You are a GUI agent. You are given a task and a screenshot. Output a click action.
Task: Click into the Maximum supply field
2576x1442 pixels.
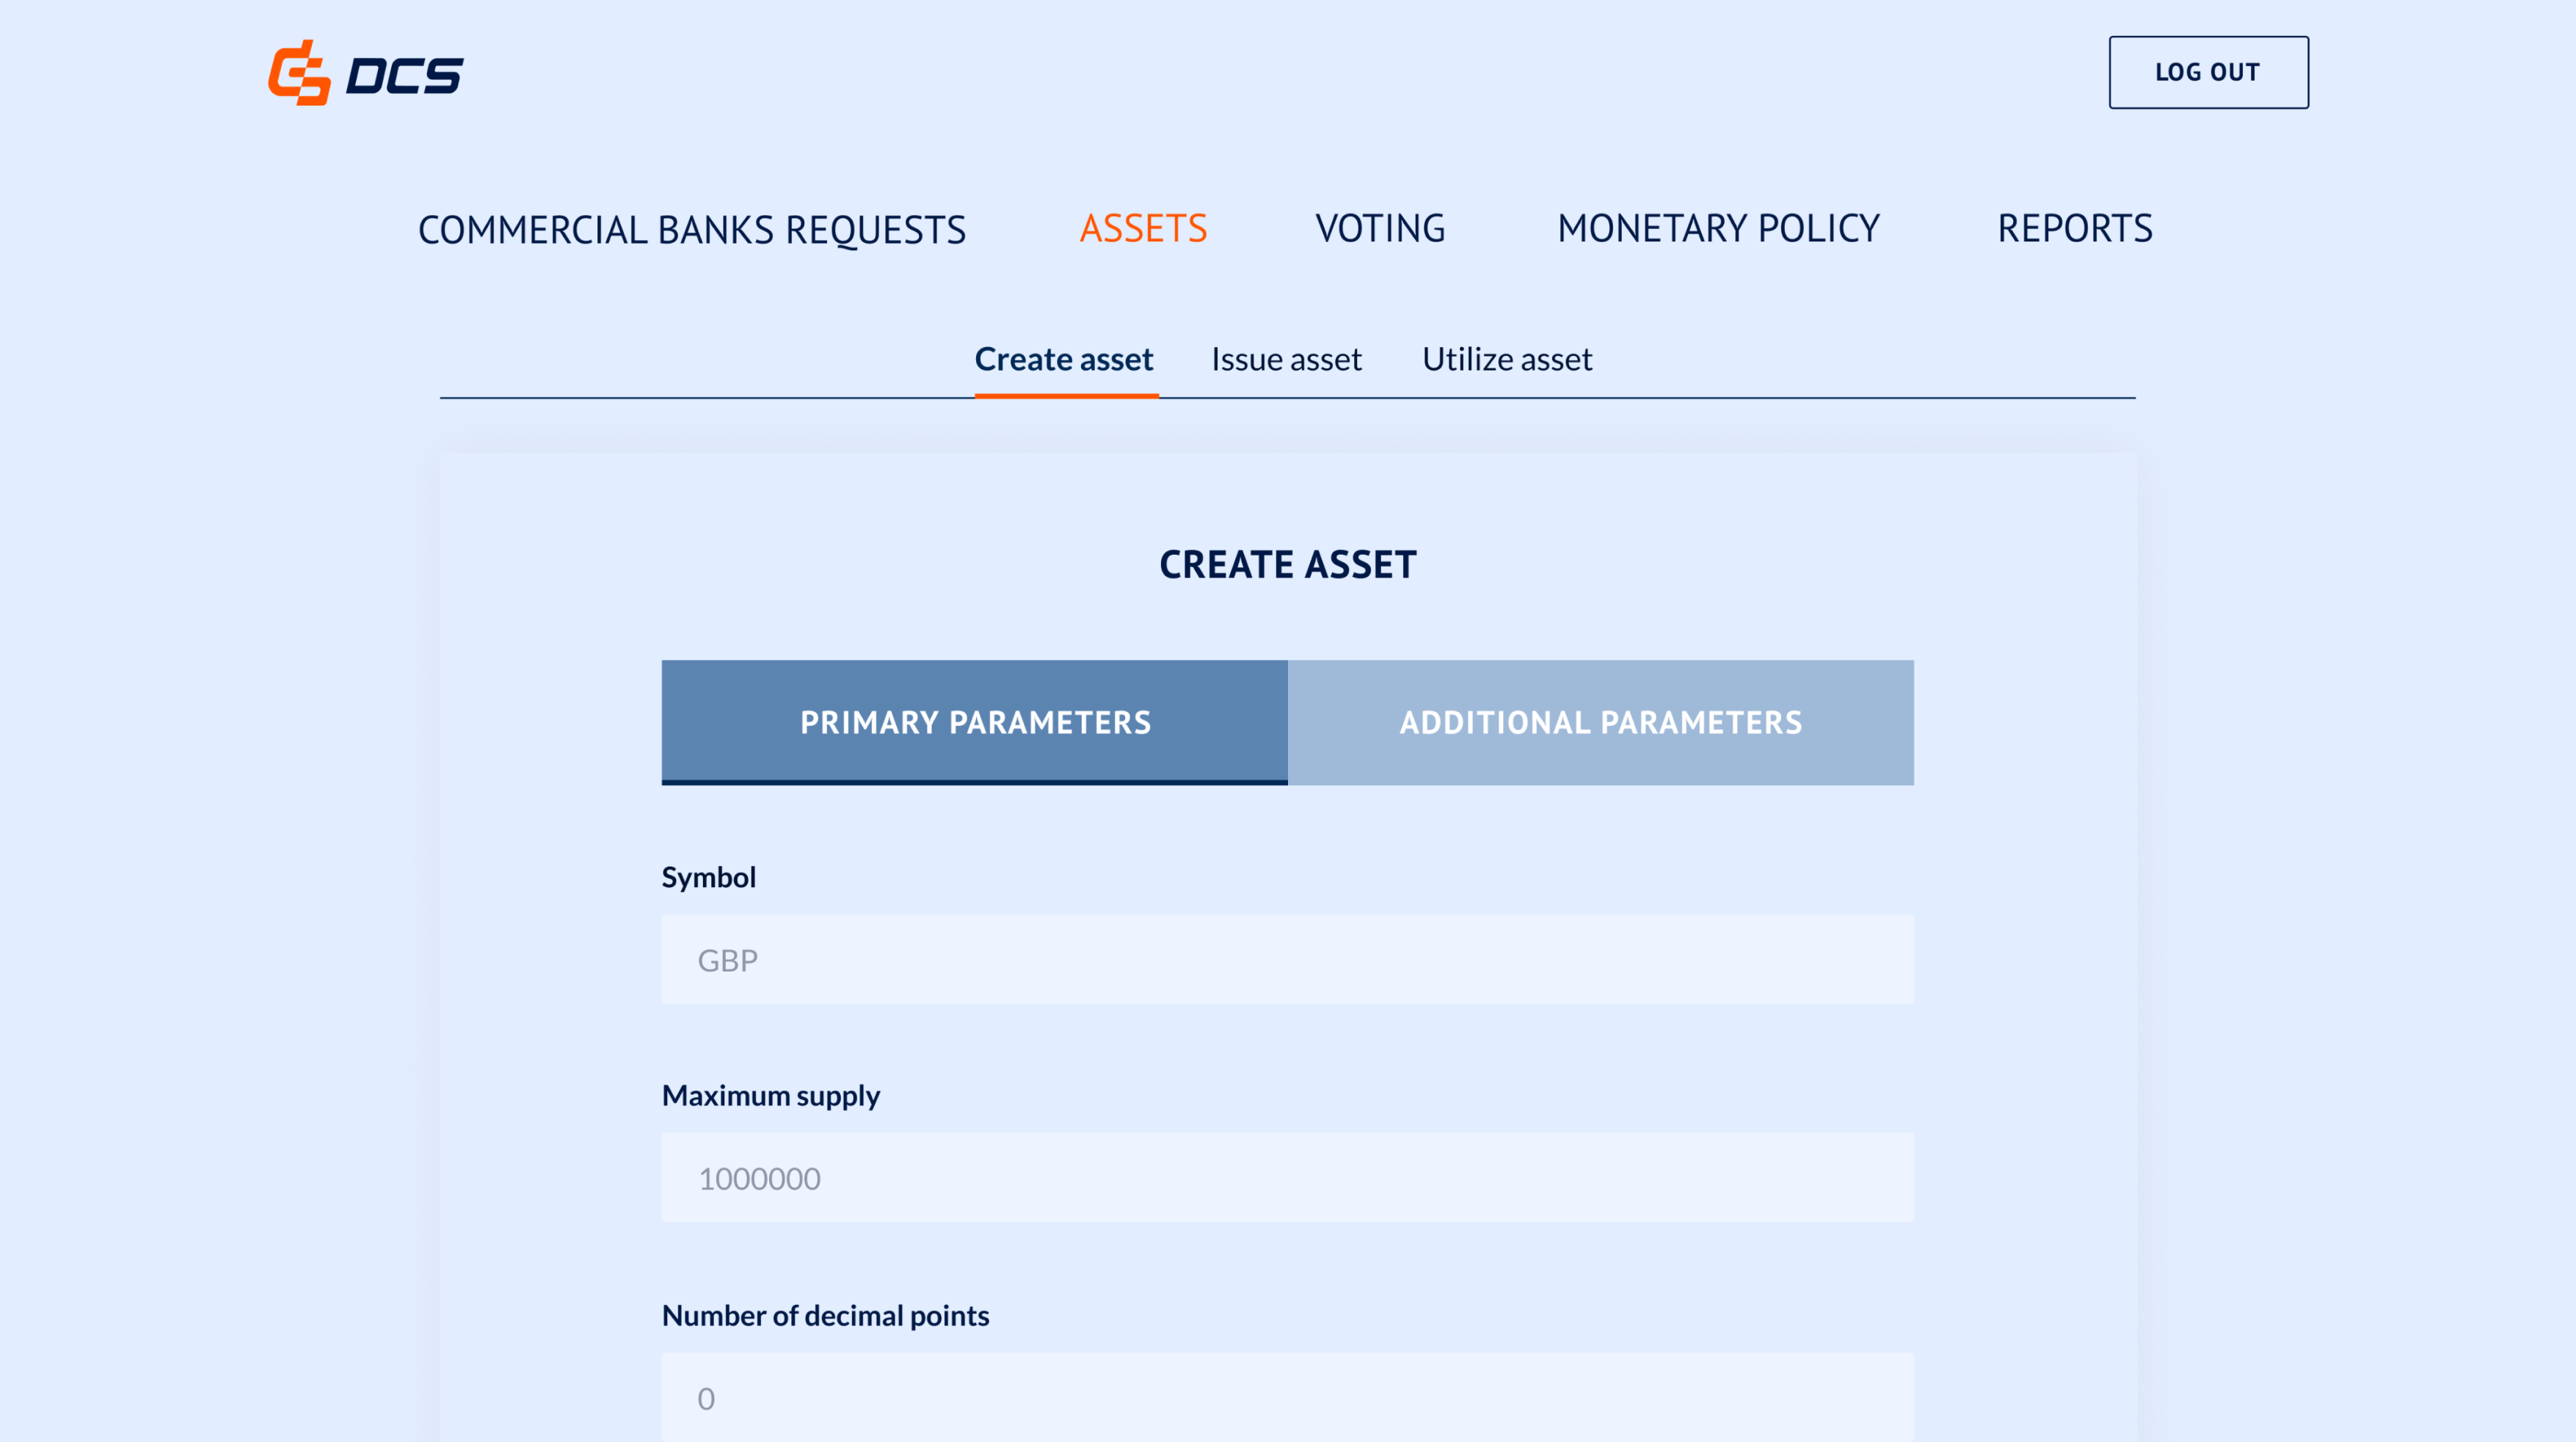(x=1287, y=1178)
